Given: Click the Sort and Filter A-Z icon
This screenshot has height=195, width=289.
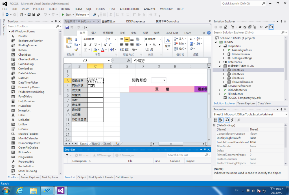Looking at the screenshot, I should point(198,39).
